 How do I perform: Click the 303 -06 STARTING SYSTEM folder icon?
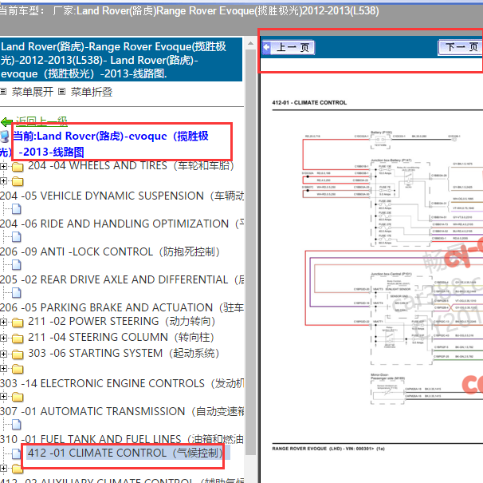[x=18, y=354]
